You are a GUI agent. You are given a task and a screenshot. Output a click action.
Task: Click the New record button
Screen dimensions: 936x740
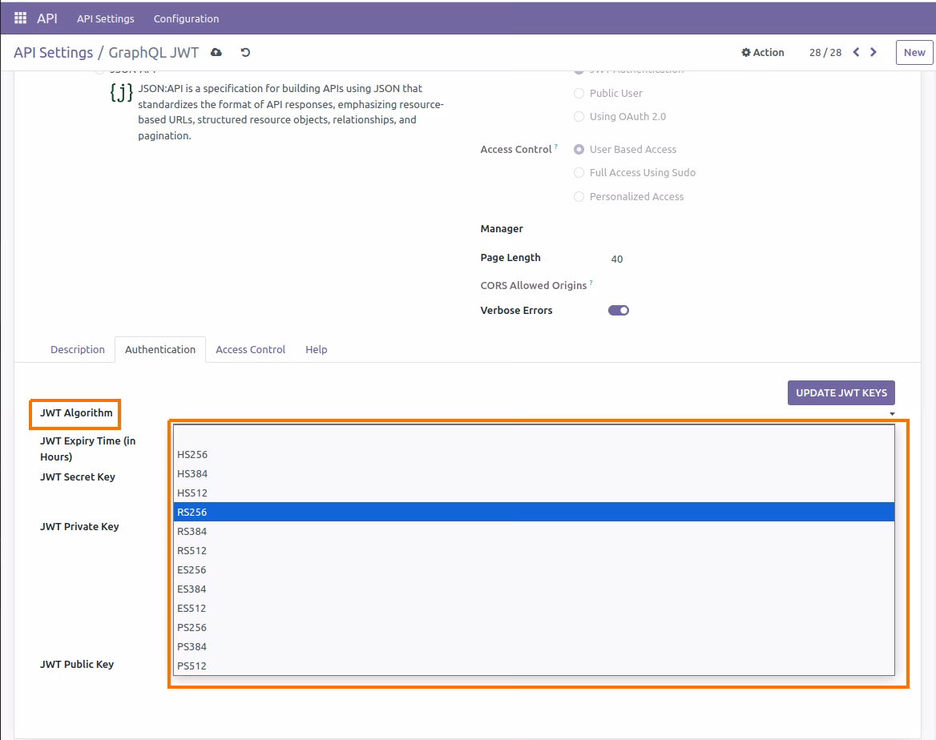point(914,53)
